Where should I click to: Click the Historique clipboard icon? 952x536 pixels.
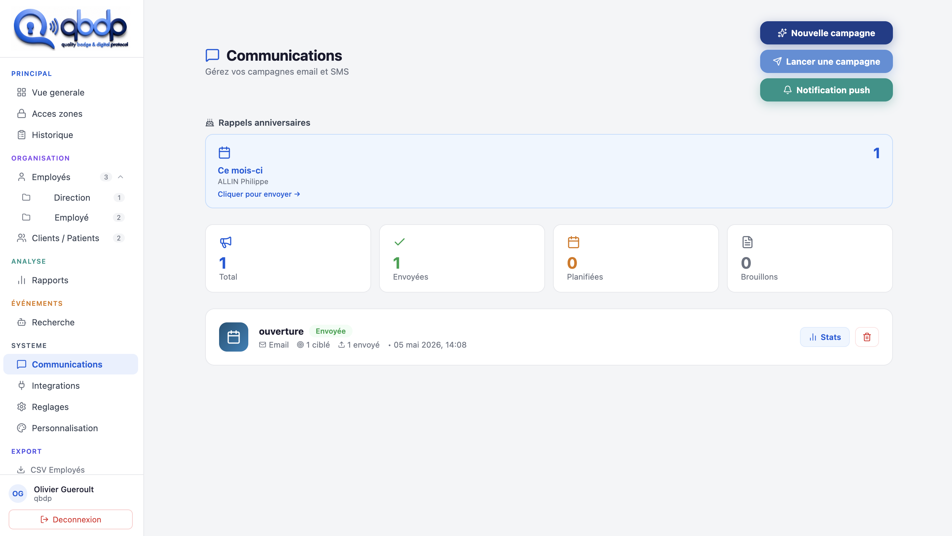pyautogui.click(x=22, y=135)
